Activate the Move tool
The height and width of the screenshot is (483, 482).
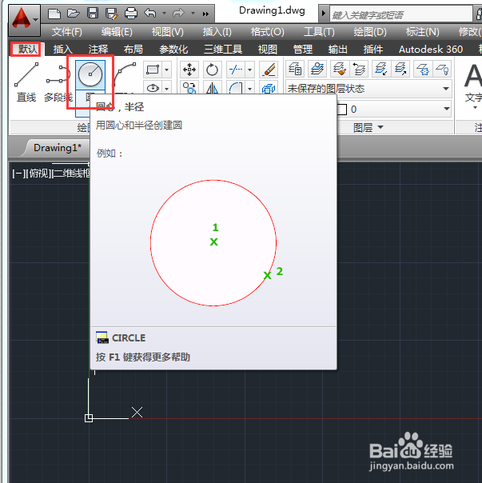point(189,70)
